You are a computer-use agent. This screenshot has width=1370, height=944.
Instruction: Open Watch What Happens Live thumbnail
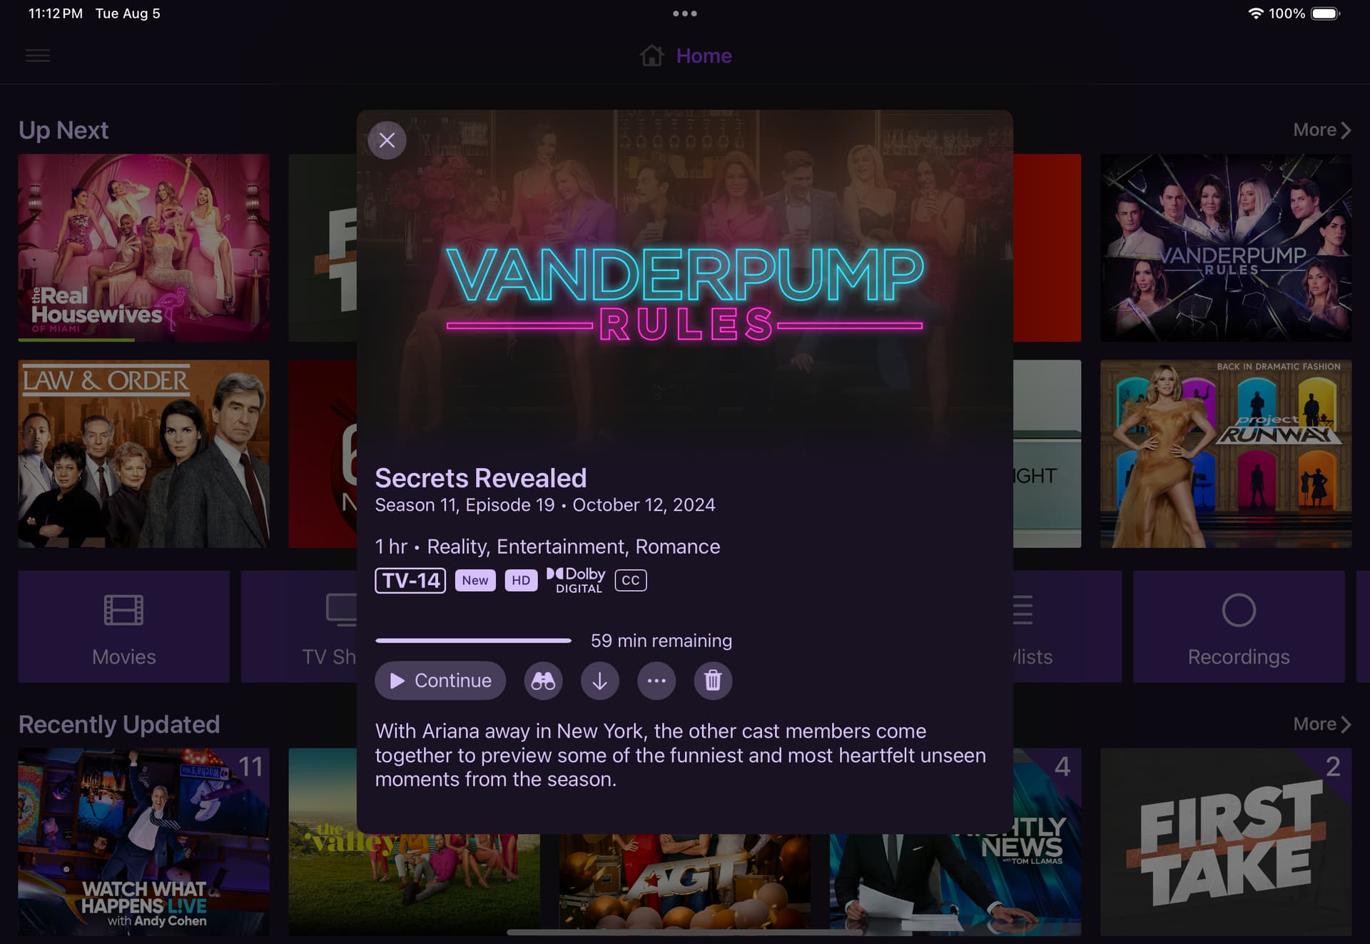click(144, 842)
